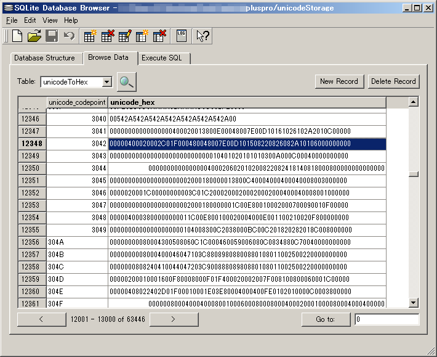Viewport: 437px width, 357px height.
Task: Click the Open Database folder icon
Action: coord(34,36)
